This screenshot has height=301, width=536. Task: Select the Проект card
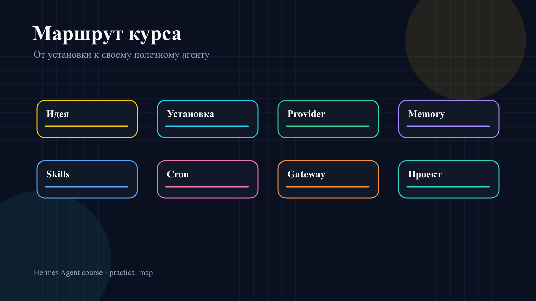pos(449,179)
